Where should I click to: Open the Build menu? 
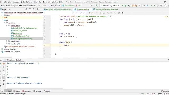35,2
